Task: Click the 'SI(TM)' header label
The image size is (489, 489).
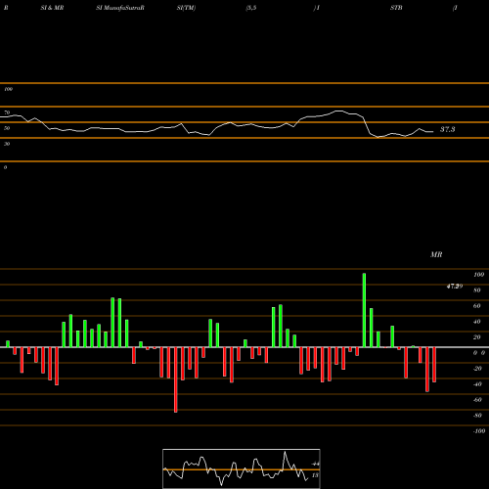Action: click(186, 8)
